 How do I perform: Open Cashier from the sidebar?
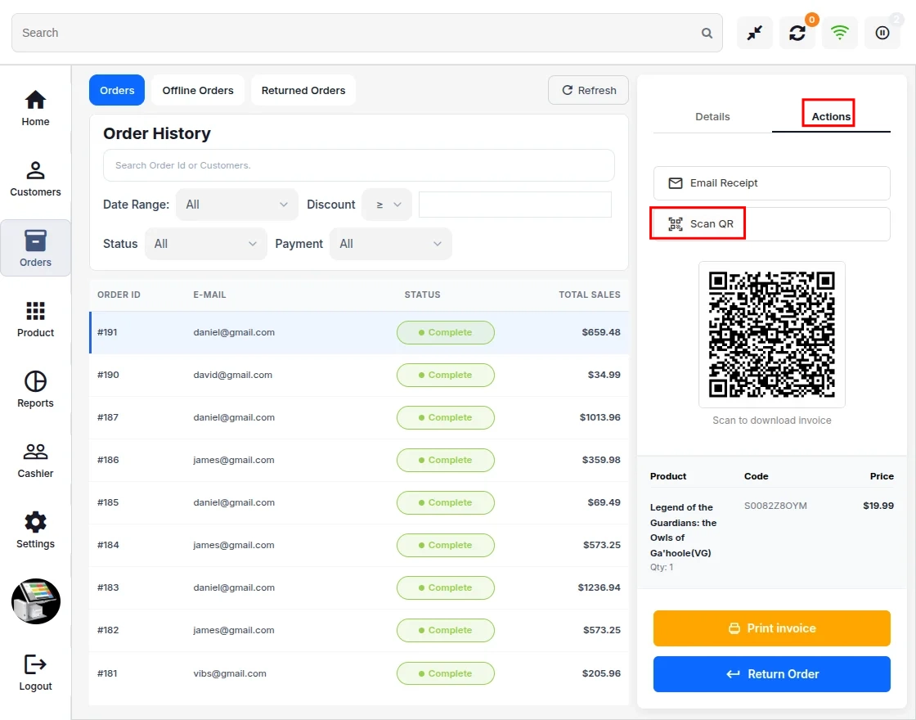[x=36, y=460]
